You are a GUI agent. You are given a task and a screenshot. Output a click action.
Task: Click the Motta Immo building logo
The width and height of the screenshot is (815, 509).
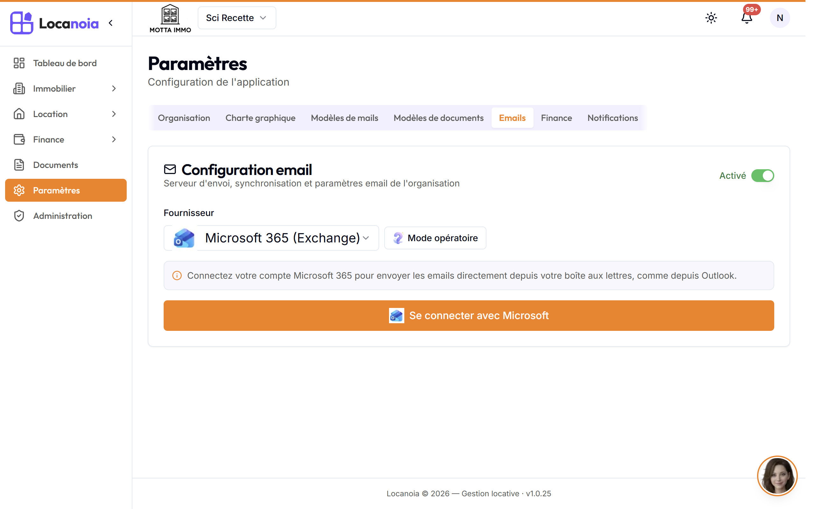[x=170, y=18]
